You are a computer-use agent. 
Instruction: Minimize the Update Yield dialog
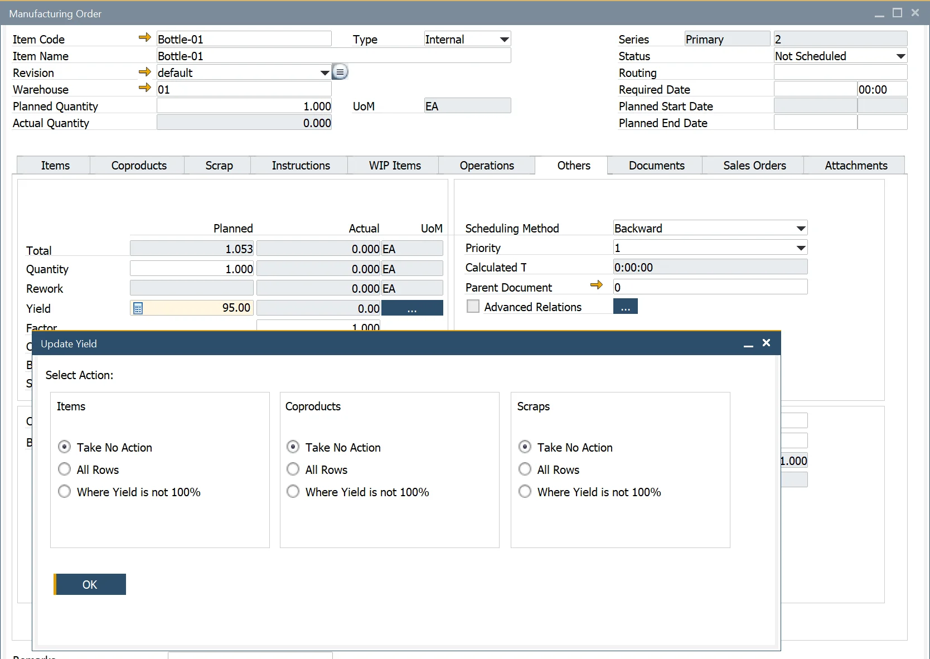[x=748, y=344]
